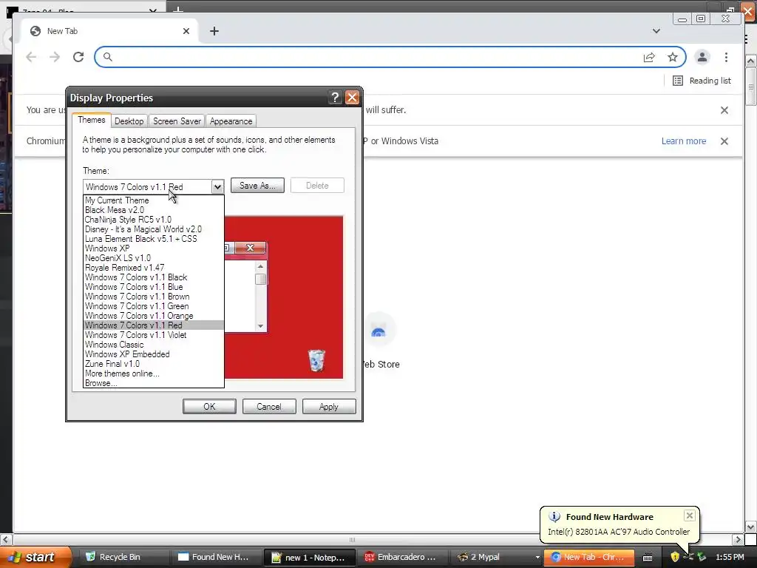Click the horizontal scrollbar left arrow
The image size is (757, 568).
(5, 539)
